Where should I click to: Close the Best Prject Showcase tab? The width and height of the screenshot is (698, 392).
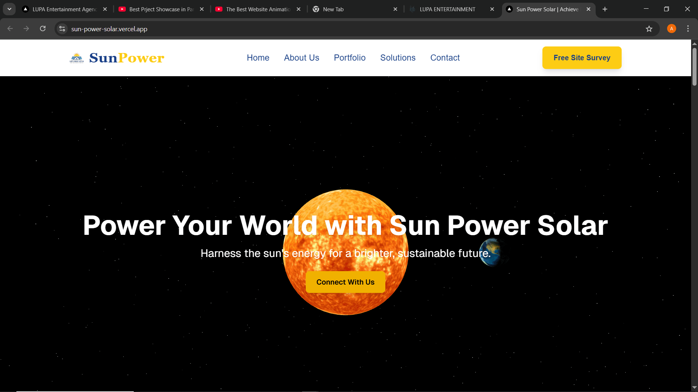[202, 9]
